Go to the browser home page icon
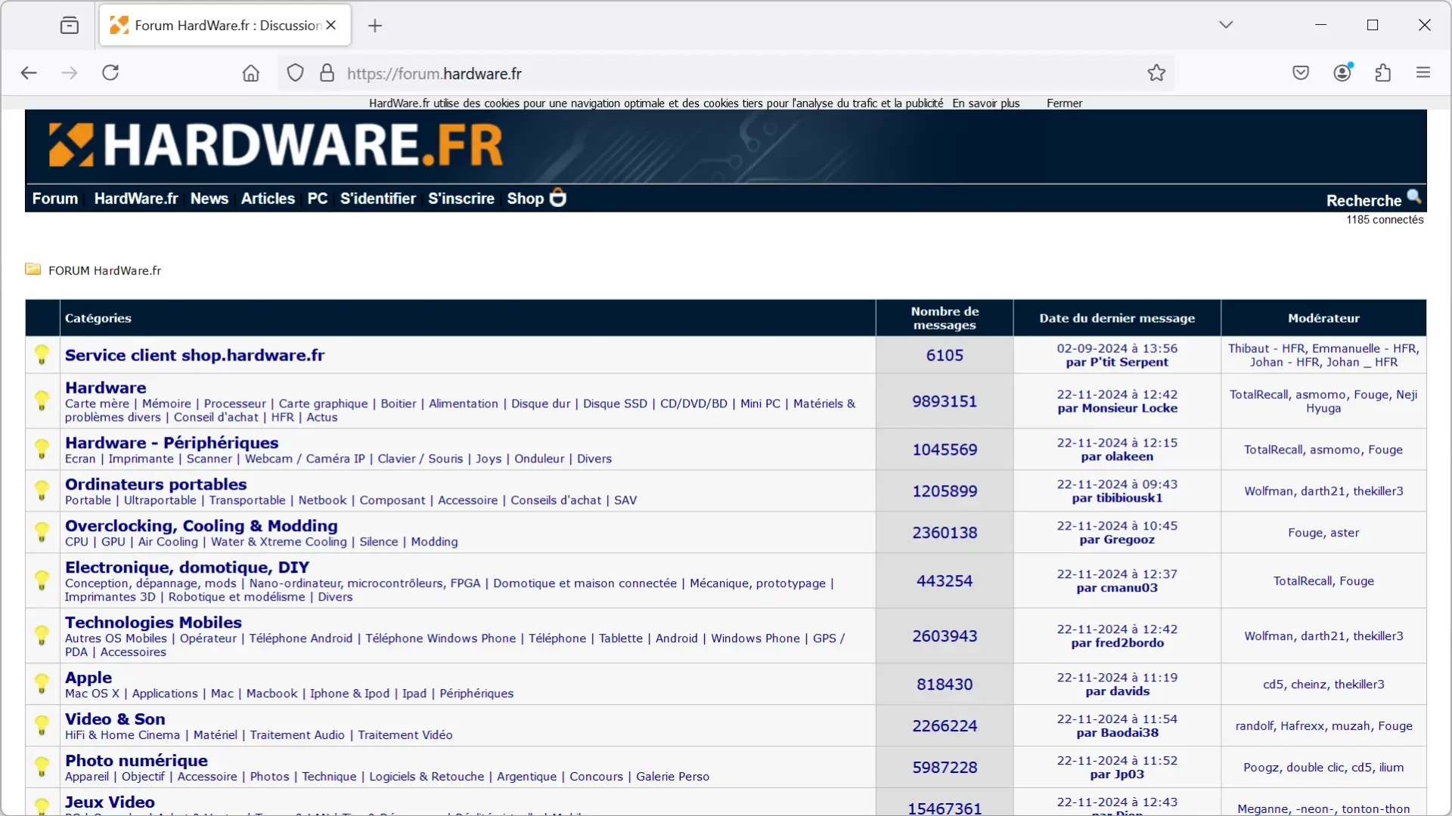The height and width of the screenshot is (816, 1452). 251,73
